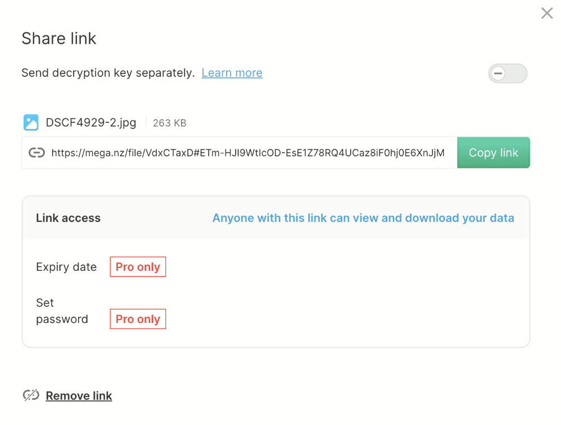Open the Learn more link
Image resolution: width=561 pixels, height=425 pixels.
pos(232,72)
